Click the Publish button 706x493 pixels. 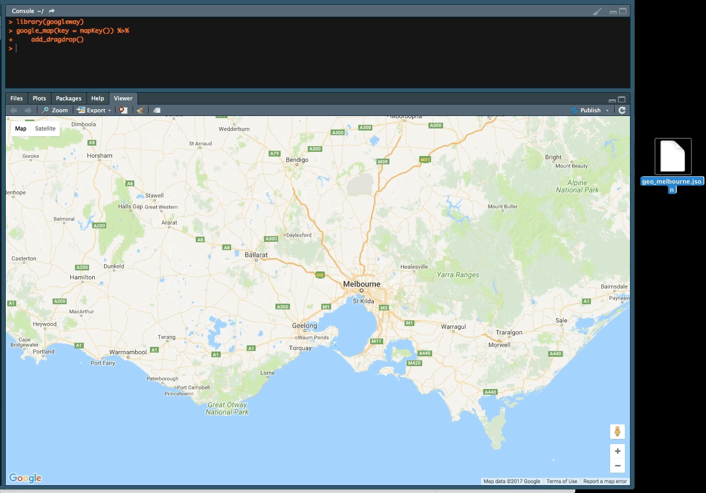(x=586, y=110)
